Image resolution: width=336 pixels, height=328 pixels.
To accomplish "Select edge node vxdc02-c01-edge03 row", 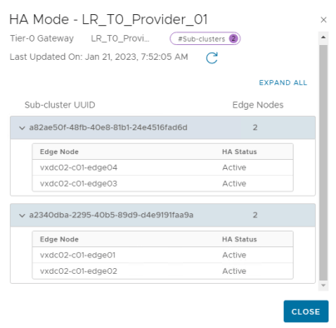I will pyautogui.click(x=162, y=183).
